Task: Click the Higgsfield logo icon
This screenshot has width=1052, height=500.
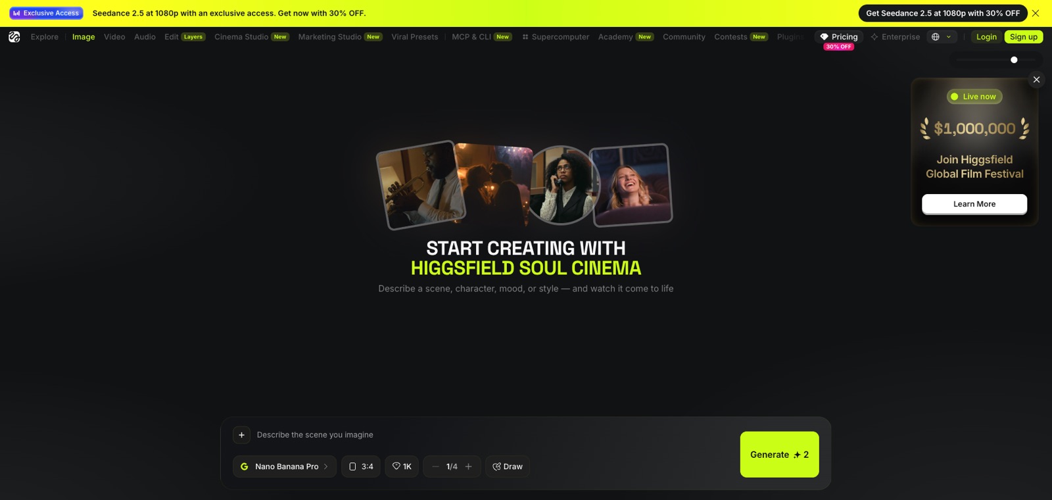Action: coord(14,37)
